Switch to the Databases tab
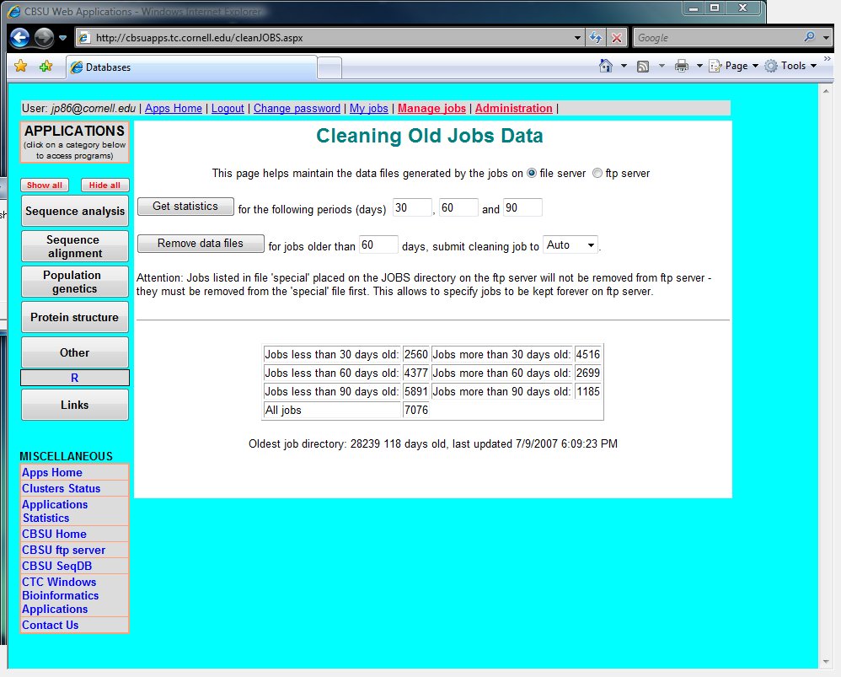Viewport: 841px width, 677px height. click(190, 67)
